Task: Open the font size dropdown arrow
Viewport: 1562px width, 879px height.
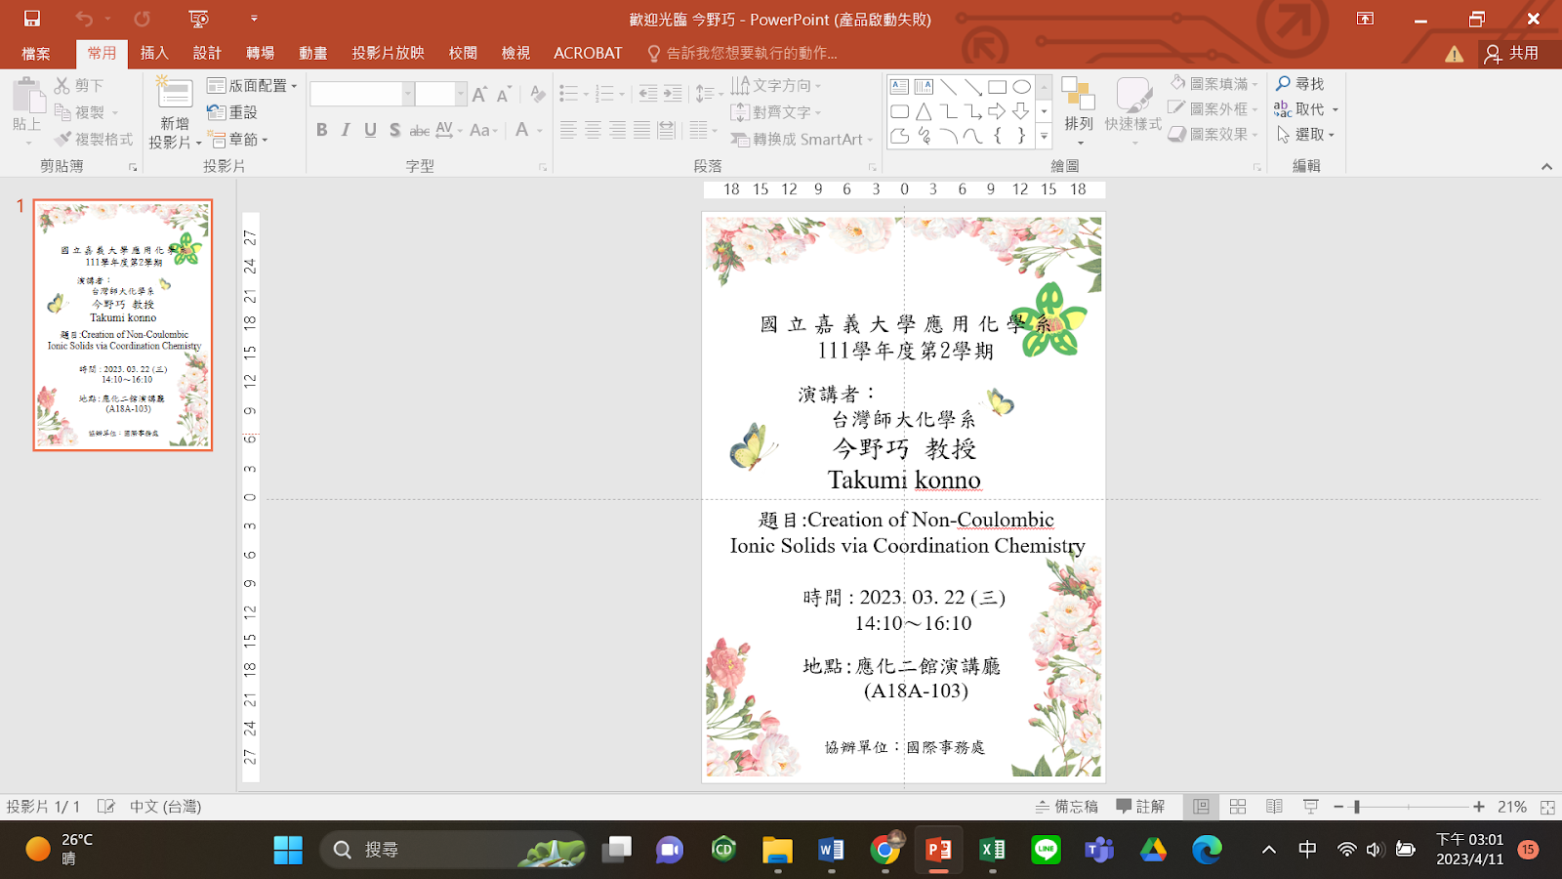Action: (461, 94)
